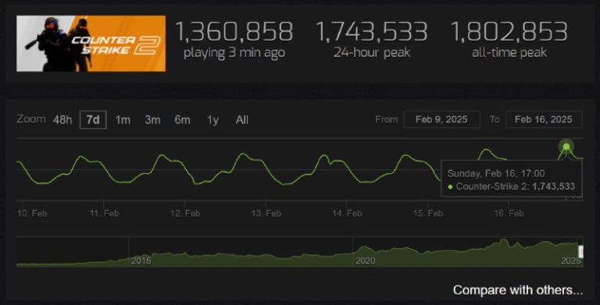Click the 2015 area in the navigator timeline

coord(141,261)
